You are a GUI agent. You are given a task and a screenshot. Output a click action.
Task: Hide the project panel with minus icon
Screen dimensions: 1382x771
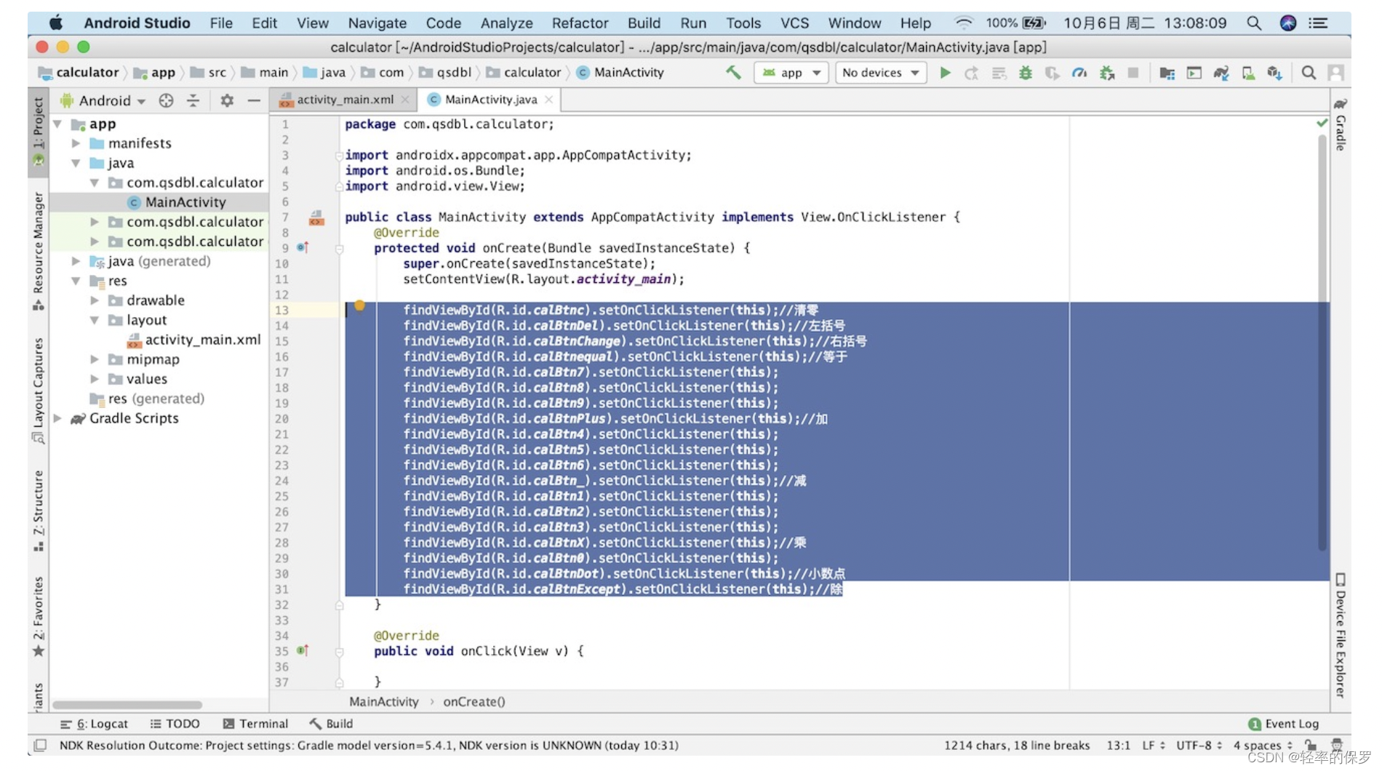254,100
